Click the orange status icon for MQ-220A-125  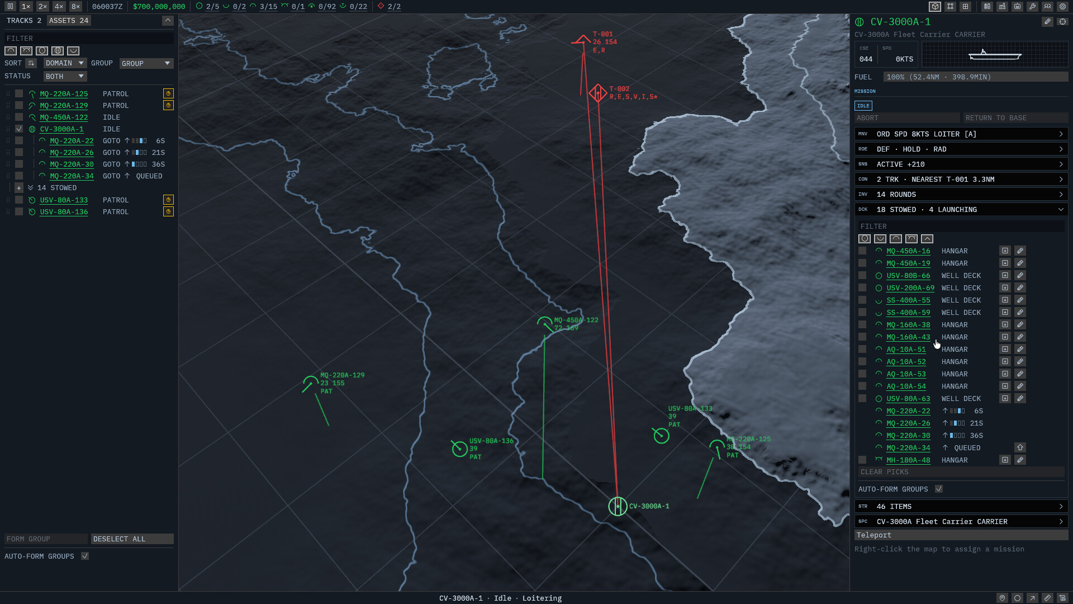pos(168,93)
